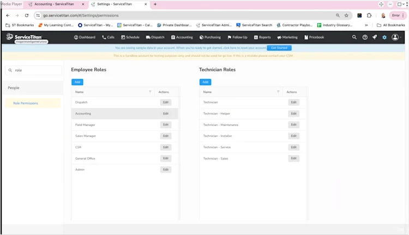Image resolution: width=409 pixels, height=235 pixels.
Task: Open the Pricebook section
Action: click(314, 37)
